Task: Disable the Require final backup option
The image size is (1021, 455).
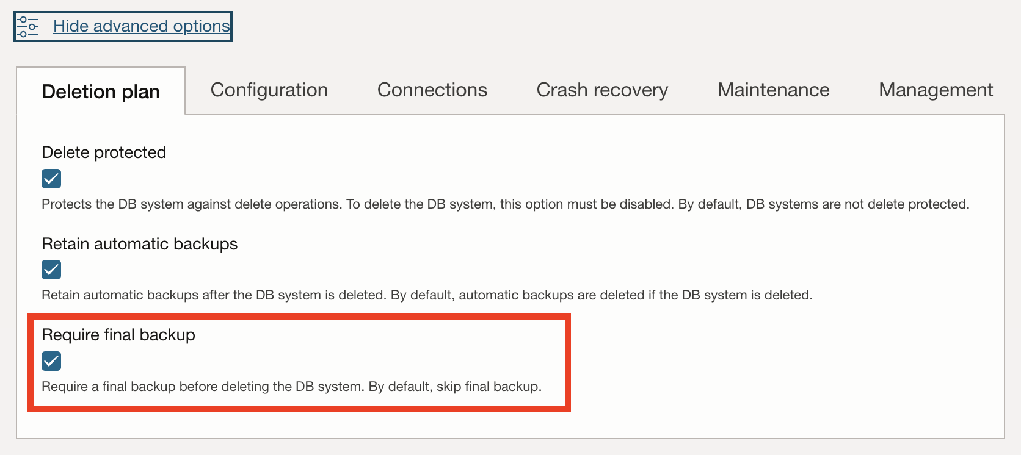Action: coord(51,361)
